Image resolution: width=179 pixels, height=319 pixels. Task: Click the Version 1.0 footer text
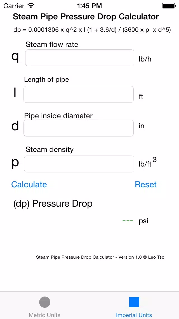point(100,257)
